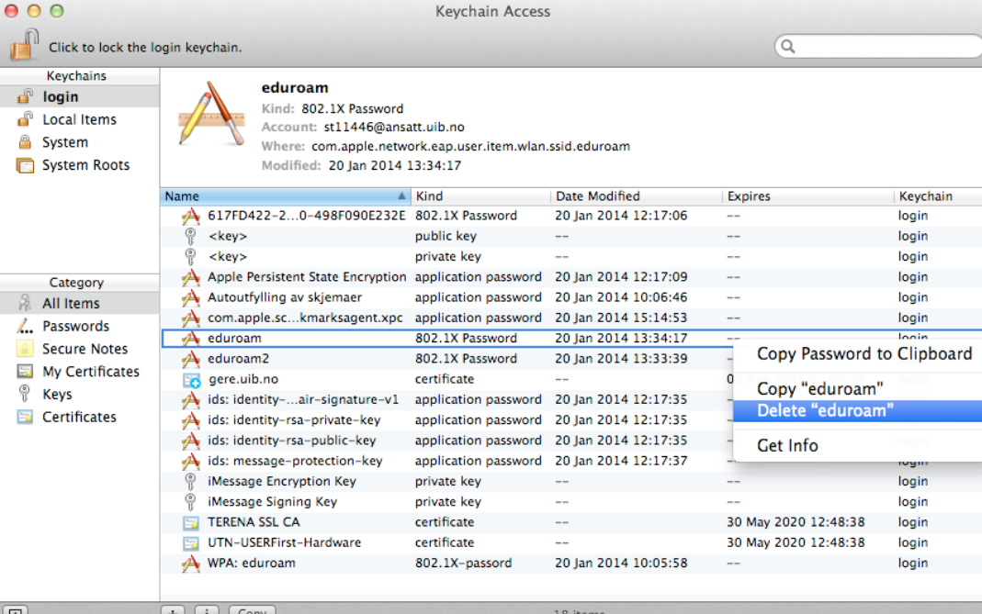The height and width of the screenshot is (614, 982).
Task: Select UTN-USERFirst-Hardware name
Action: tap(285, 542)
